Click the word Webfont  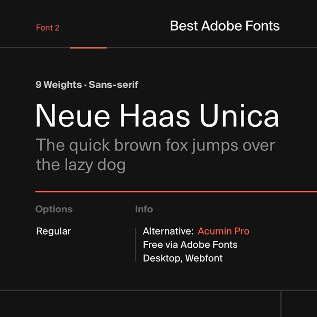(x=204, y=258)
